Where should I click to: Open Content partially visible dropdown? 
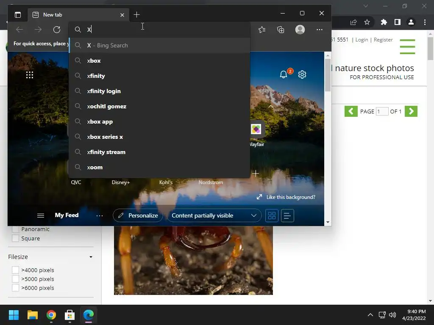214,215
